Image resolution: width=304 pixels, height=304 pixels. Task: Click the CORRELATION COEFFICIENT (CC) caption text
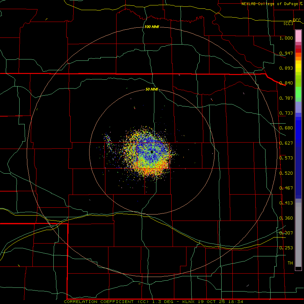[x=106, y=302]
